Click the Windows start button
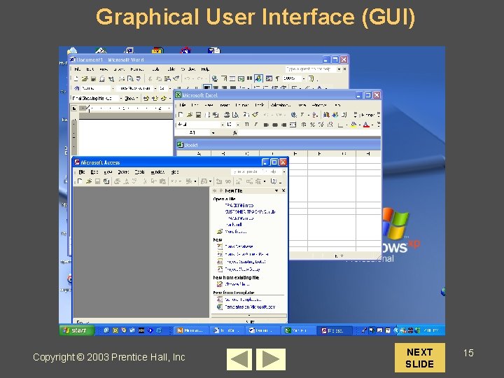The height and width of the screenshot is (378, 504). (x=77, y=330)
